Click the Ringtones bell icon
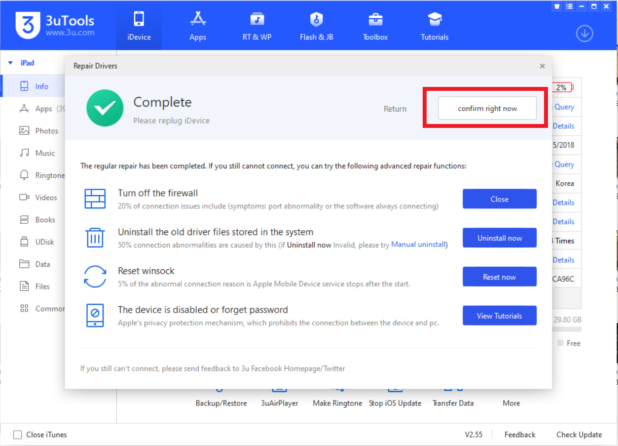This screenshot has height=446, width=618. [x=24, y=175]
